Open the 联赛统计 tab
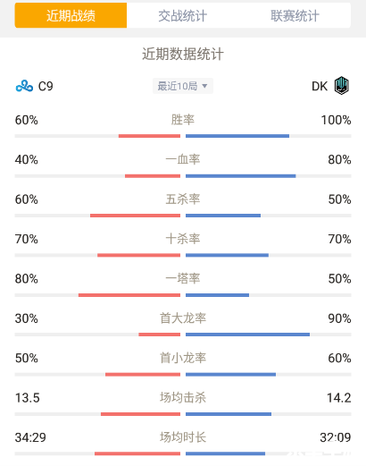 (295, 15)
